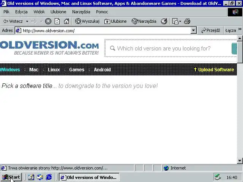Screen dimensions: 243x182
Task: Click the scrollbar down arrow
Action: (240, 161)
